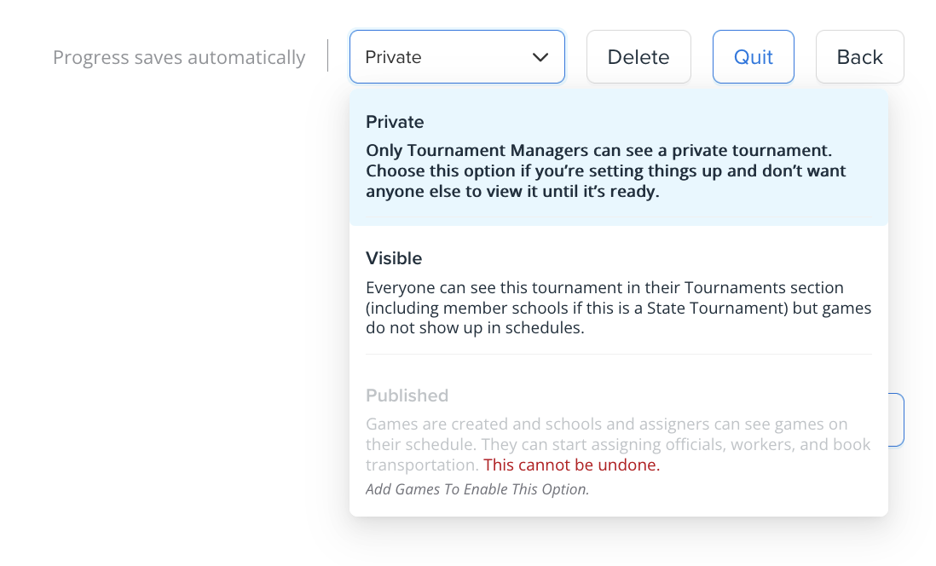Select the highlighted Private heading in the list
Screen dimensions: 936x566
(x=395, y=122)
